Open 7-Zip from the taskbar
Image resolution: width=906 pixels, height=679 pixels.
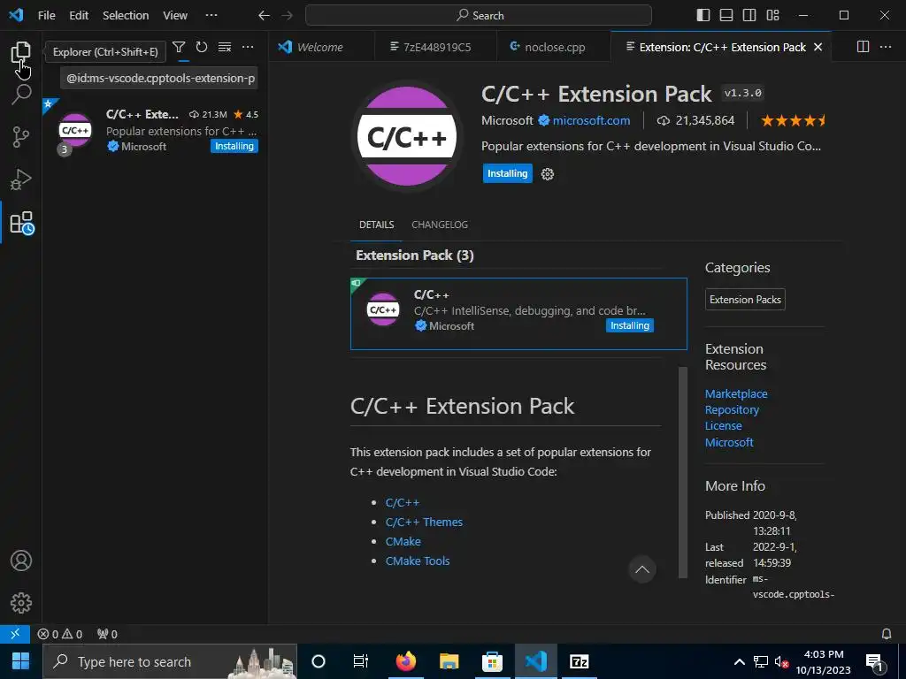(579, 661)
